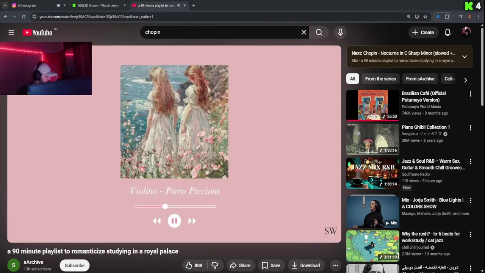Click the address bar URL
This screenshot has width=485, height=273.
96,17
